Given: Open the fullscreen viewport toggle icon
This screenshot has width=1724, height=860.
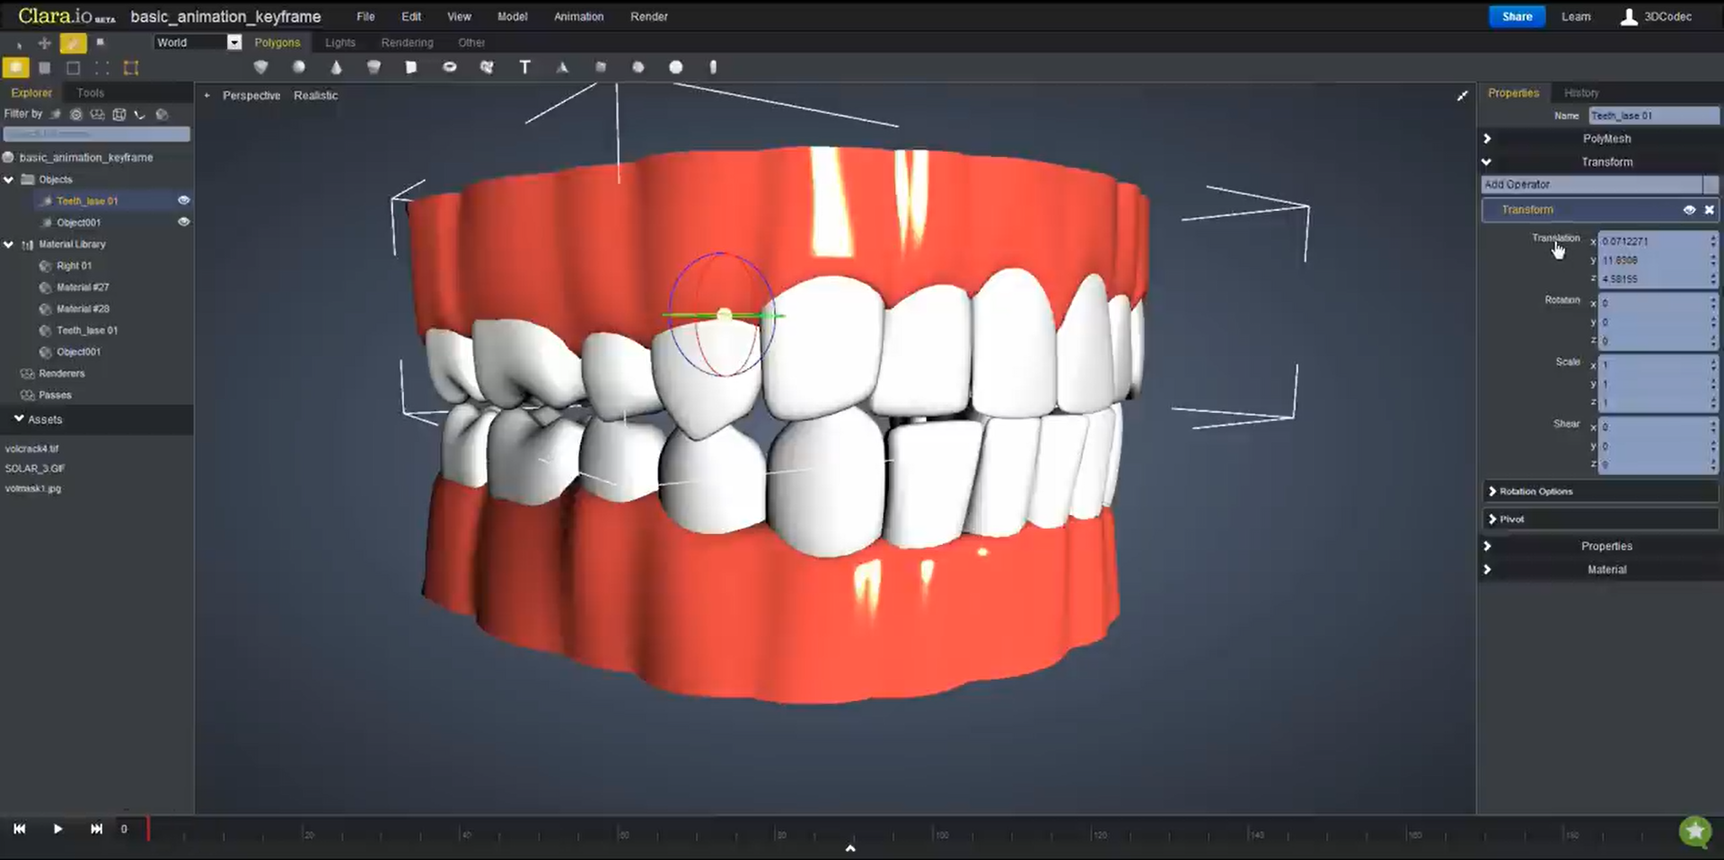Looking at the screenshot, I should [1463, 95].
